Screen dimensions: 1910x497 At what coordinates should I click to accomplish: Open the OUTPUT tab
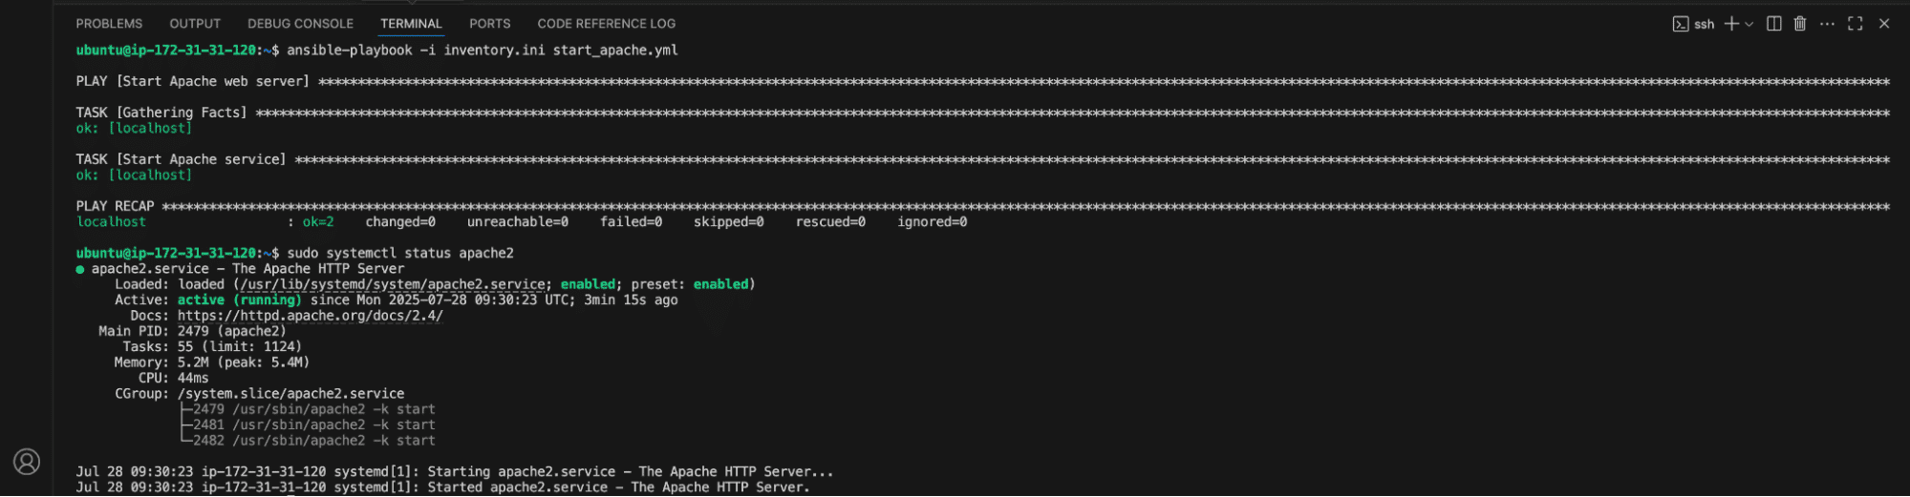[195, 24]
